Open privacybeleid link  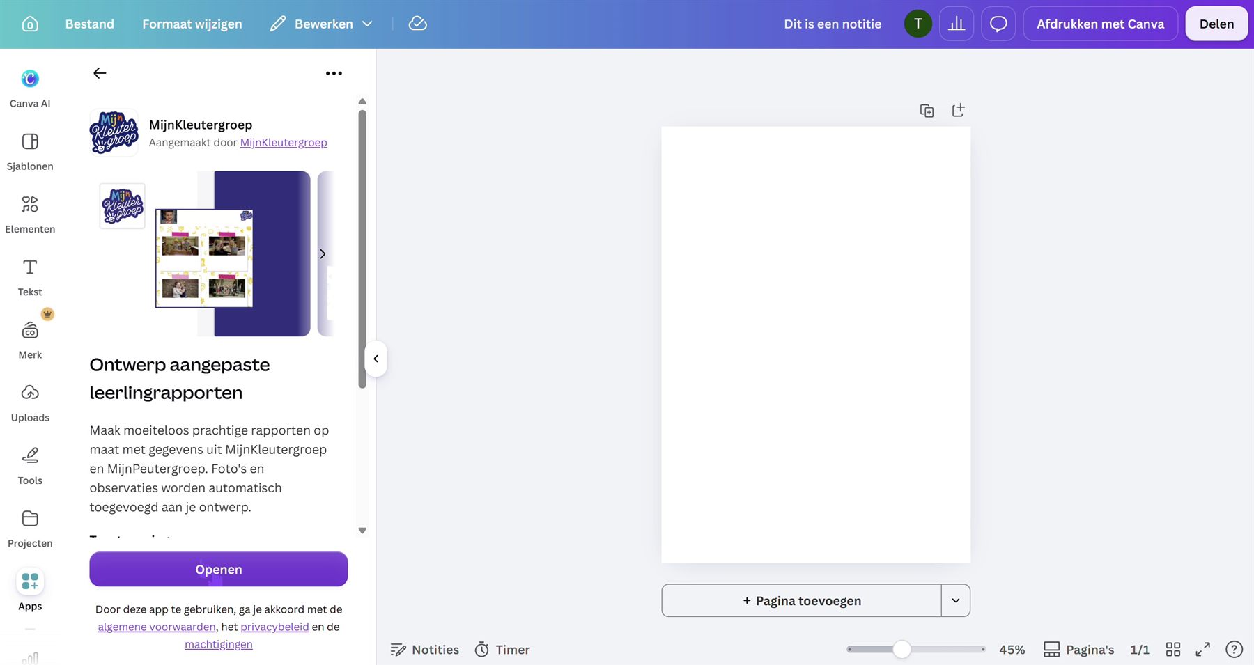point(274,627)
